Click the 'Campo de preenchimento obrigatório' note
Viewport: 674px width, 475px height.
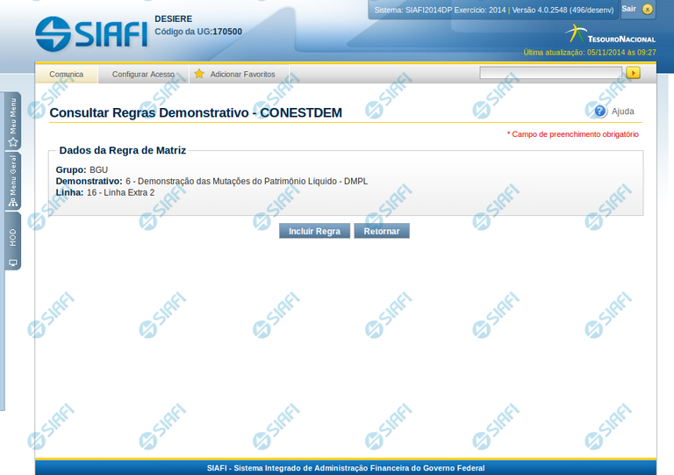(x=572, y=134)
